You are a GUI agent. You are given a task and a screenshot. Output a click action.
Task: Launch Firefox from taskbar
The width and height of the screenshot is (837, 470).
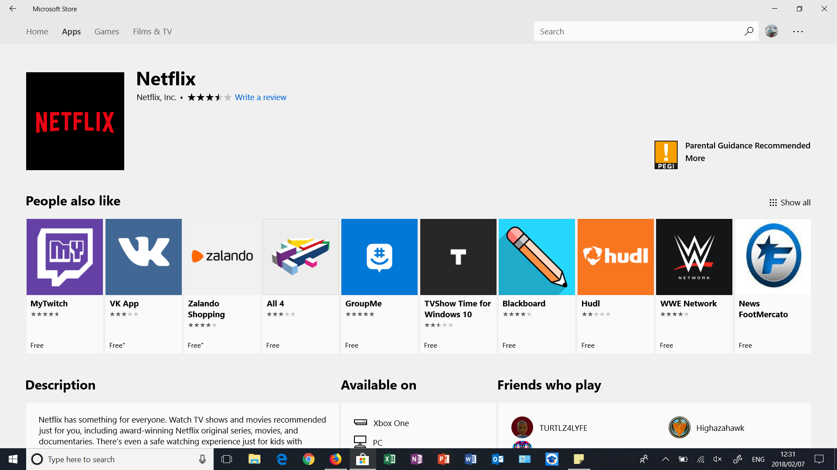(x=336, y=459)
